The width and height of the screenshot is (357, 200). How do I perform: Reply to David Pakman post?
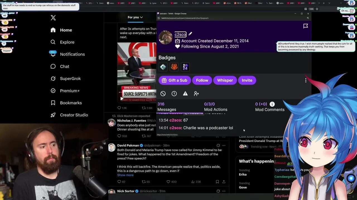pos(121,182)
